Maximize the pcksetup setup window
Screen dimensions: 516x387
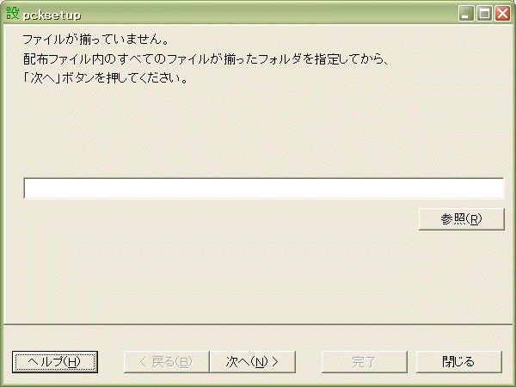pos(484,14)
